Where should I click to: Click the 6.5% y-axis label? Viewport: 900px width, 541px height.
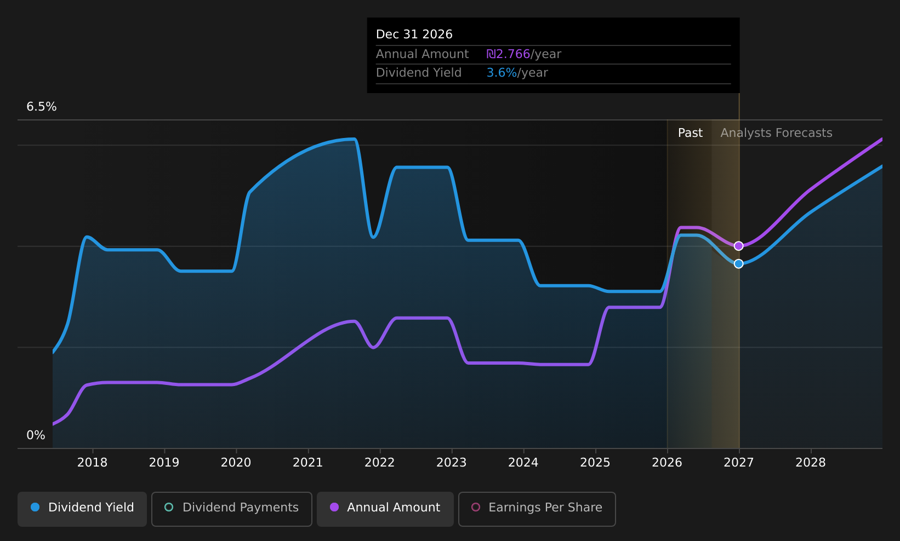point(42,107)
